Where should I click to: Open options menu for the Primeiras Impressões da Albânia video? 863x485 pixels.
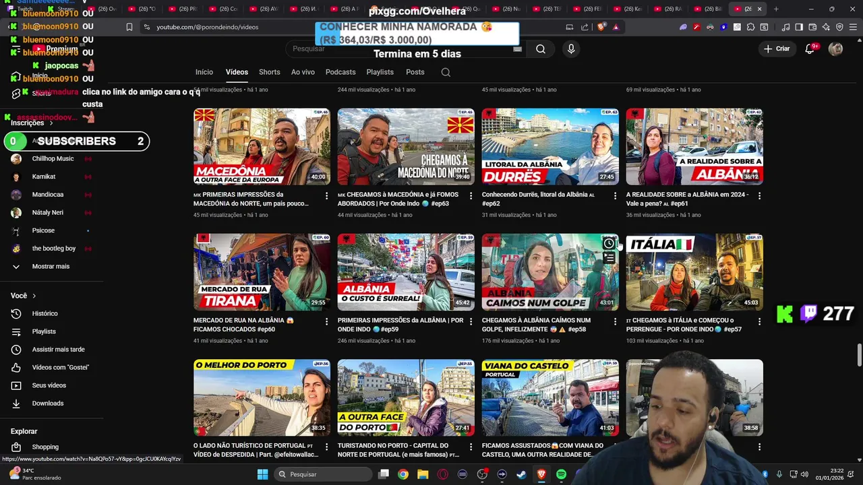[471, 322]
